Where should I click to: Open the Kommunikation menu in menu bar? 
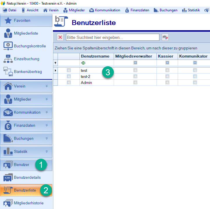pyautogui.click(x=105, y=10)
